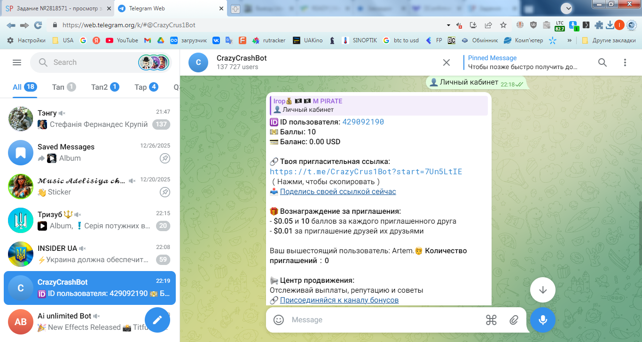Copy the user ID 429092190
Image resolution: width=642 pixels, height=342 pixels.
click(x=363, y=122)
